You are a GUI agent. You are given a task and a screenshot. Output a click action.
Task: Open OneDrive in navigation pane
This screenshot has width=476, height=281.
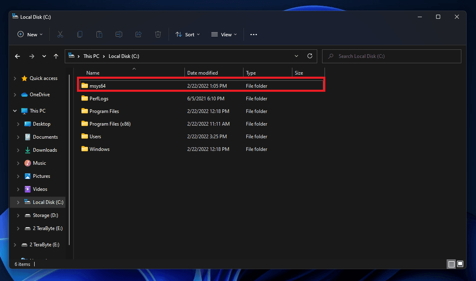pyautogui.click(x=40, y=95)
